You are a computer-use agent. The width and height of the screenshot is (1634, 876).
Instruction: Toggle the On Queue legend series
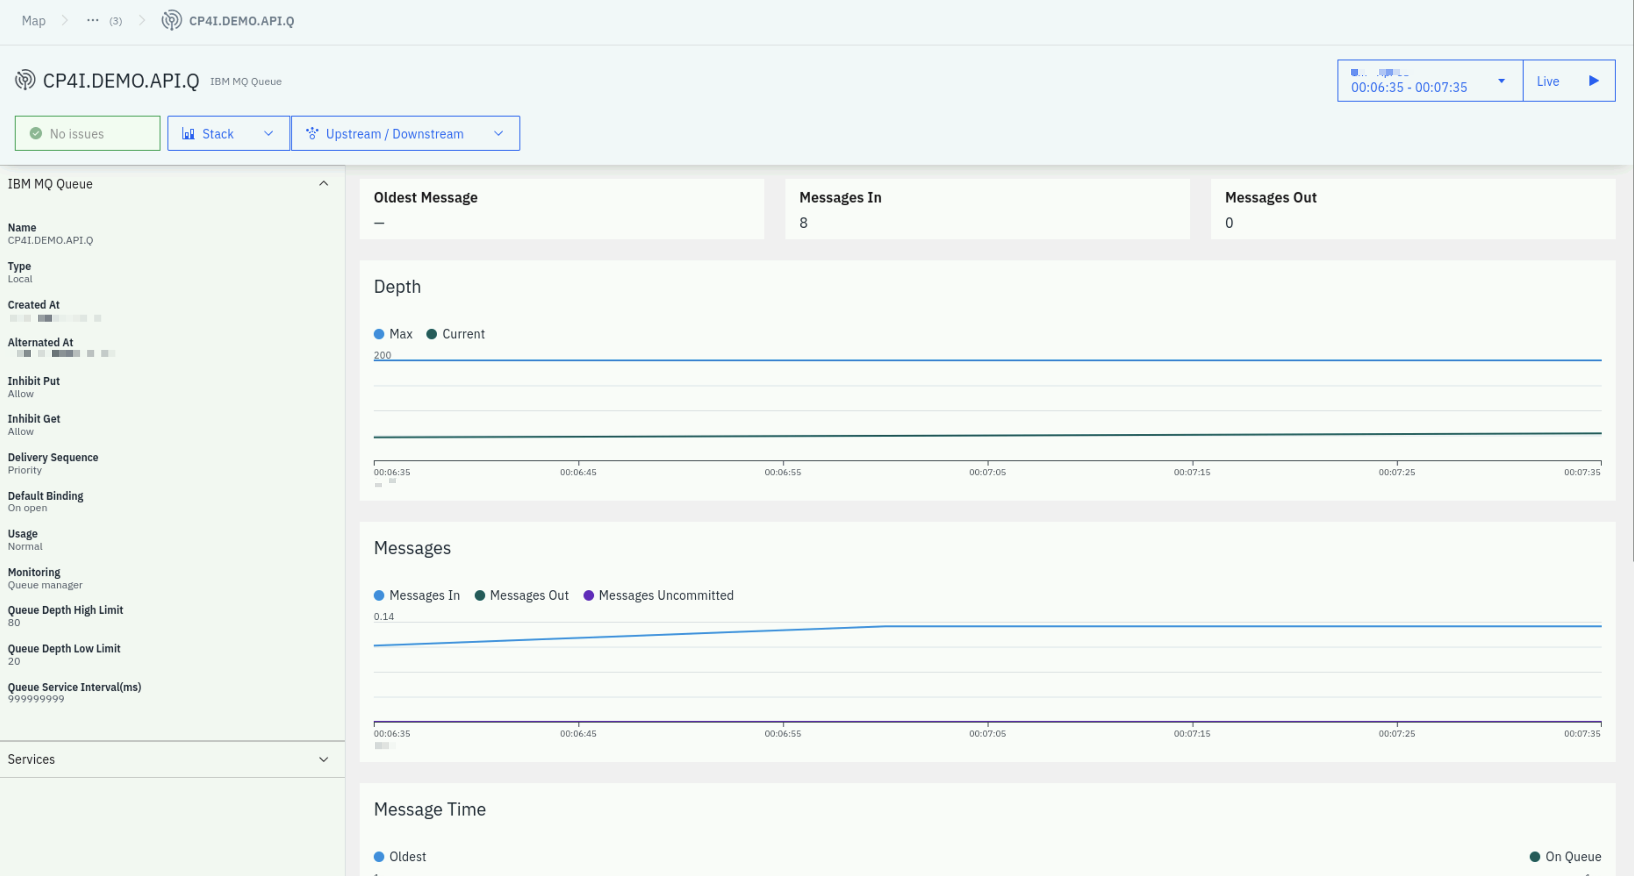[1566, 856]
